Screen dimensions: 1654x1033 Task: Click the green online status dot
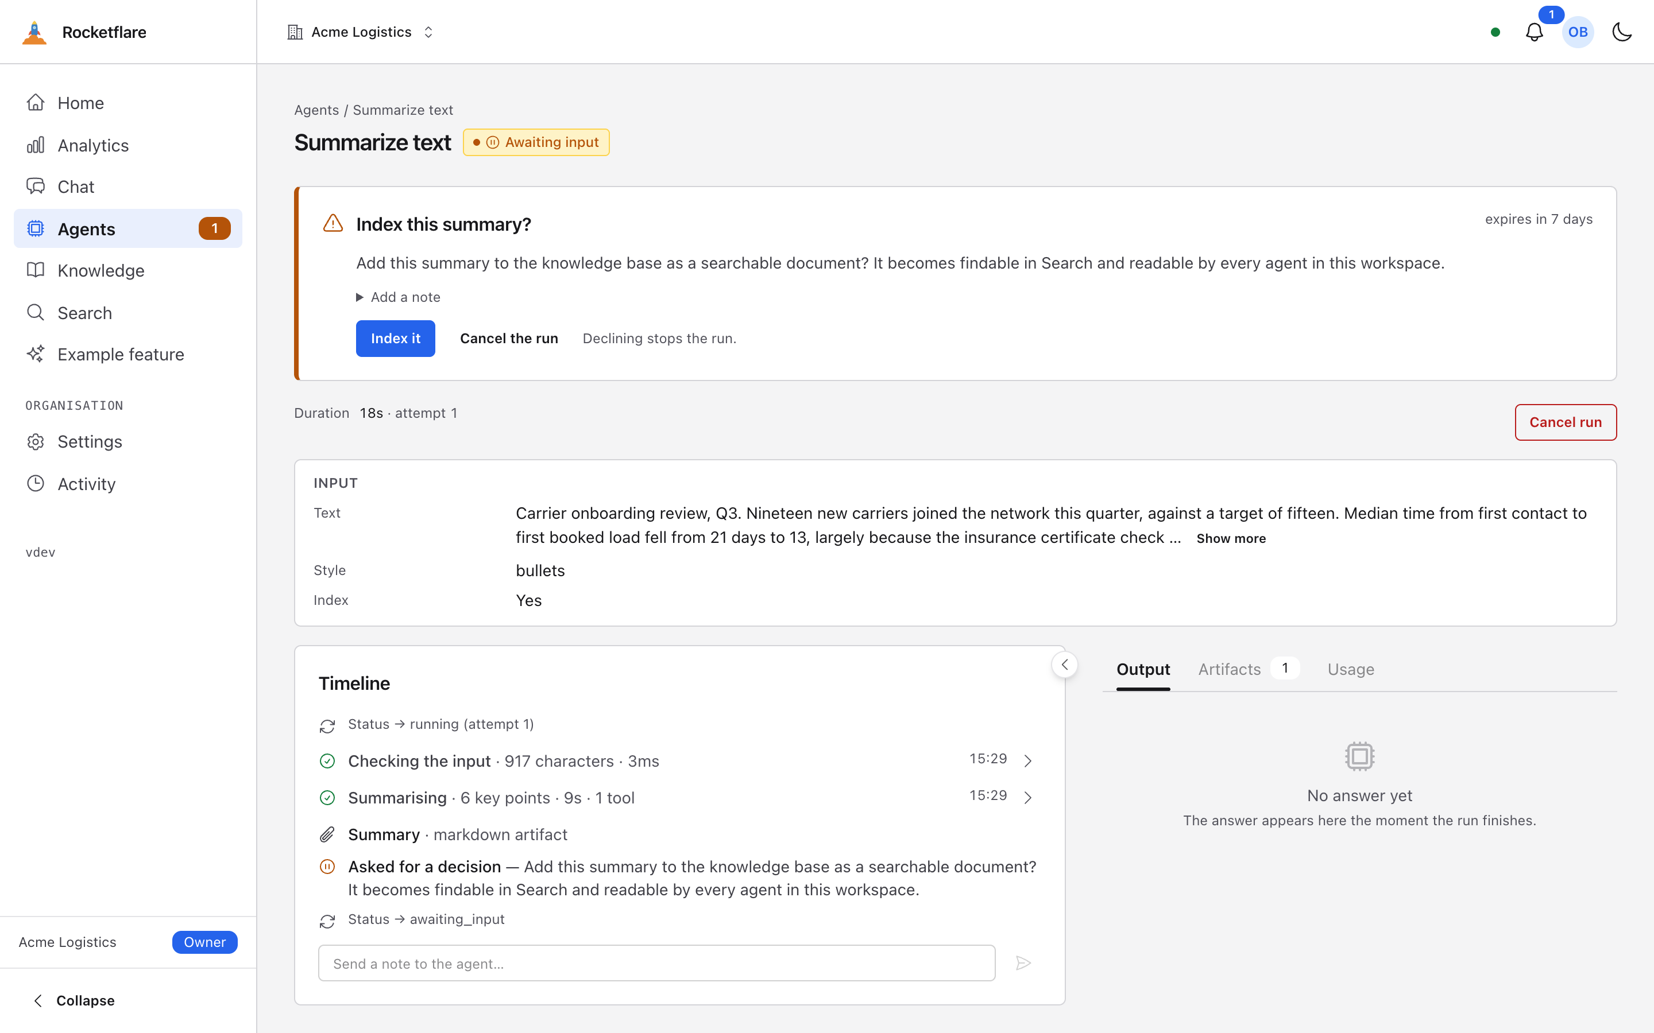1495,32
